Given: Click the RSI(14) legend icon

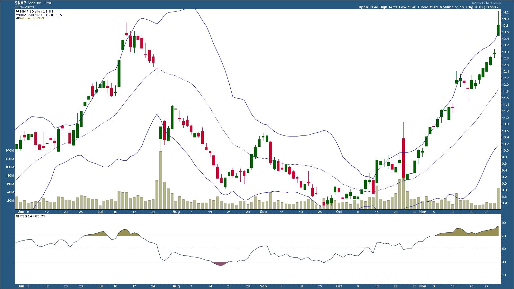Looking at the screenshot, I should [x=17, y=216].
